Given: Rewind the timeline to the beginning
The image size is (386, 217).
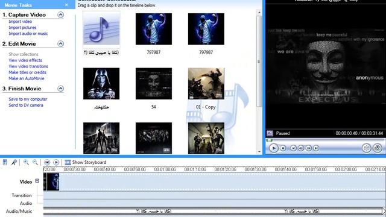Looking at the screenshot, I should pyautogui.click(x=47, y=162).
